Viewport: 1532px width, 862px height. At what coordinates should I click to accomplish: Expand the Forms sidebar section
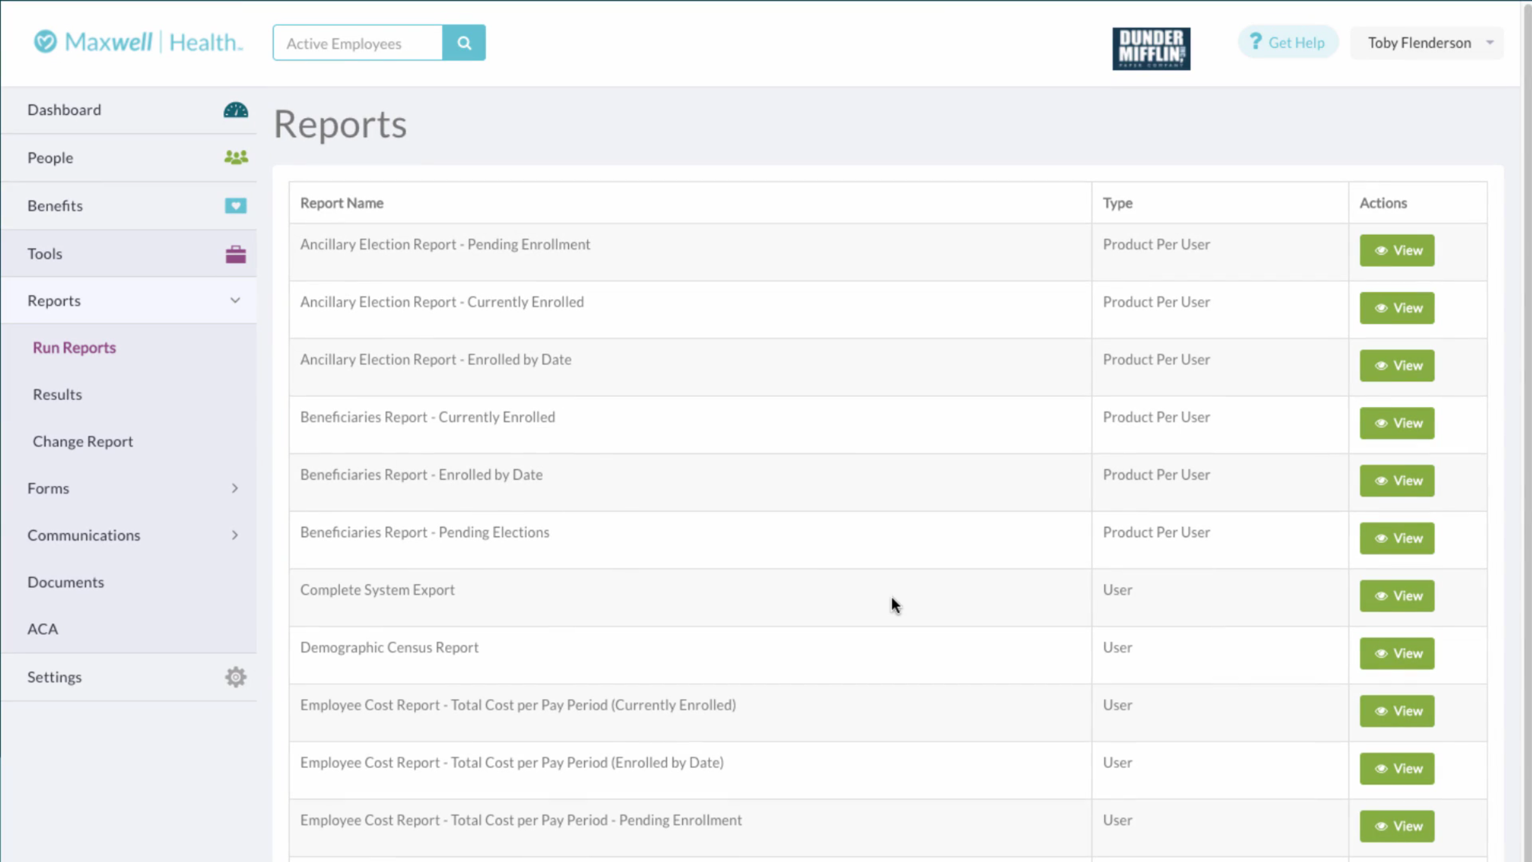point(235,488)
